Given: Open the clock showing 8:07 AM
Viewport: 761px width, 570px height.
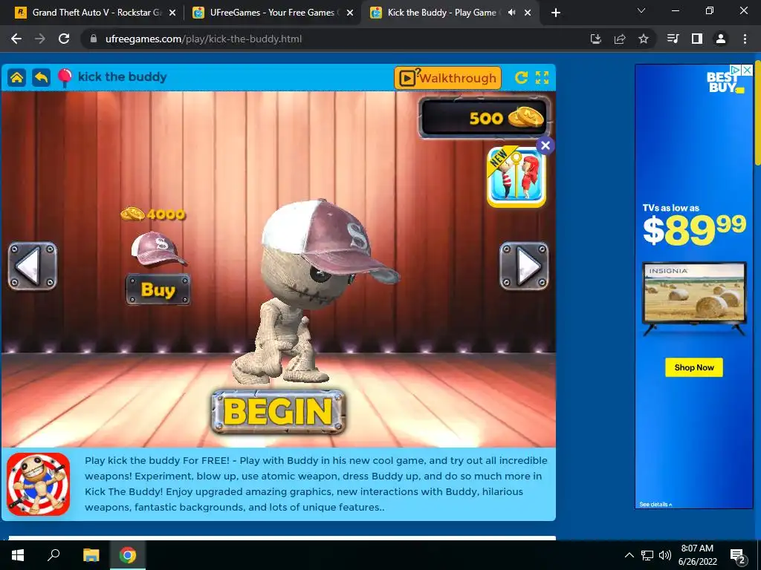Looking at the screenshot, I should (x=697, y=555).
